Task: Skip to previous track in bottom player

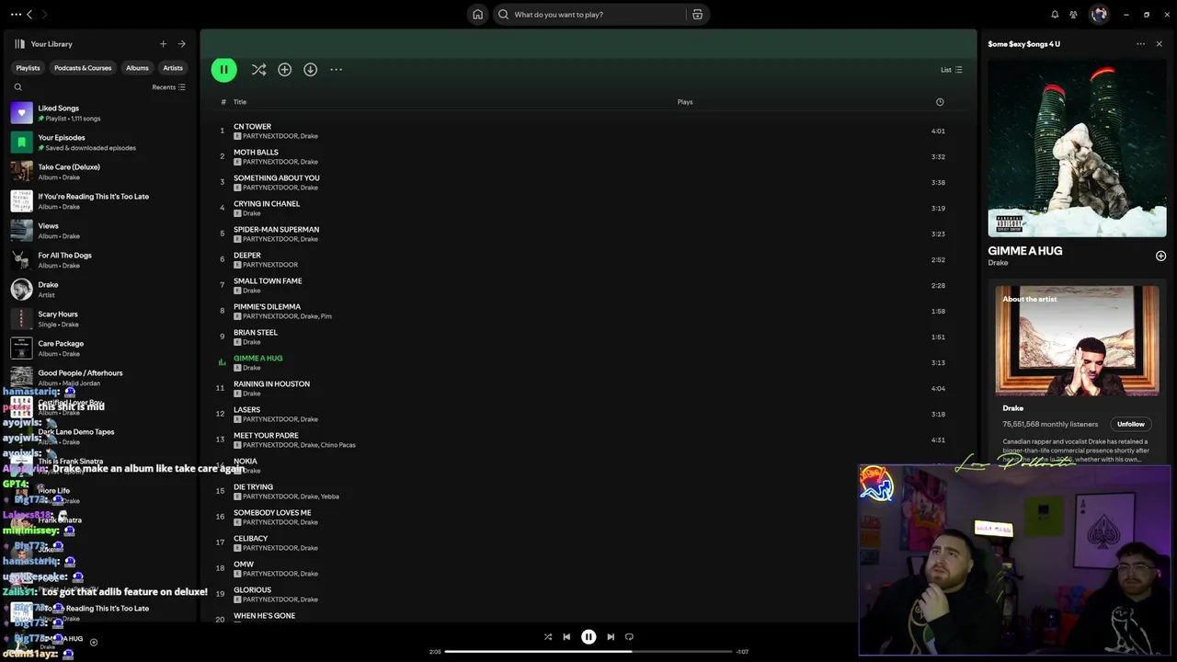Action: (566, 636)
